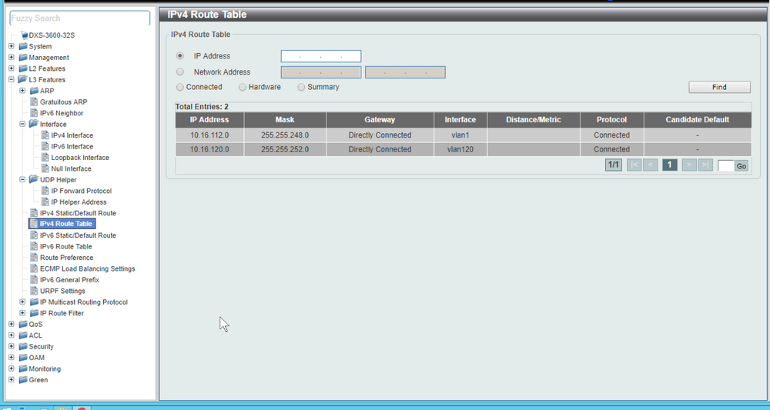
Task: Click the Fuzzy Search input field
Action: point(80,18)
